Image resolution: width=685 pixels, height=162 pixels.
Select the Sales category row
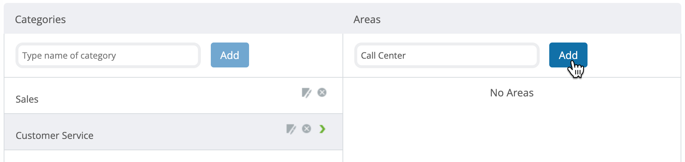point(173,96)
